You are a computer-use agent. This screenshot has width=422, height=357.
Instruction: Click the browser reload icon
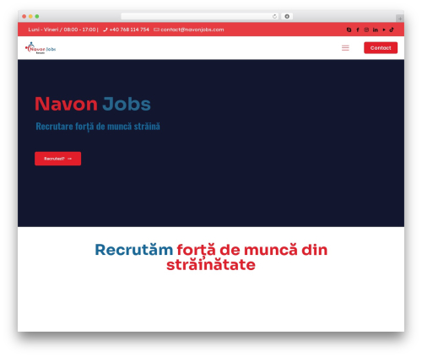(x=274, y=16)
